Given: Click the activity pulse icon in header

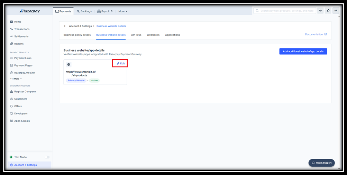Looking at the screenshot, I should [320, 11].
